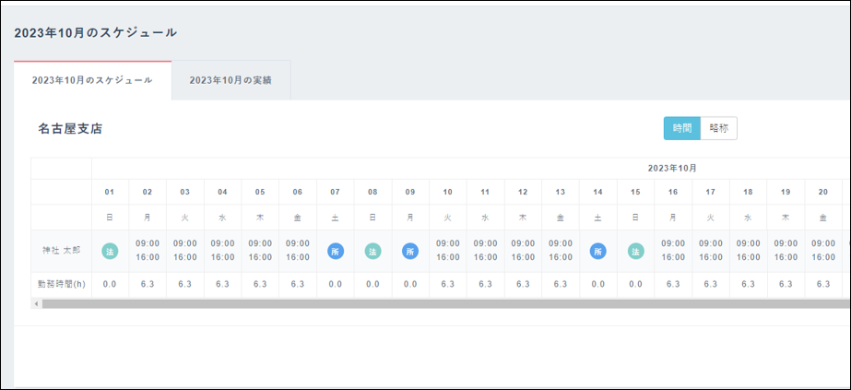Click the blue 所 icon on day 07

pyautogui.click(x=336, y=251)
